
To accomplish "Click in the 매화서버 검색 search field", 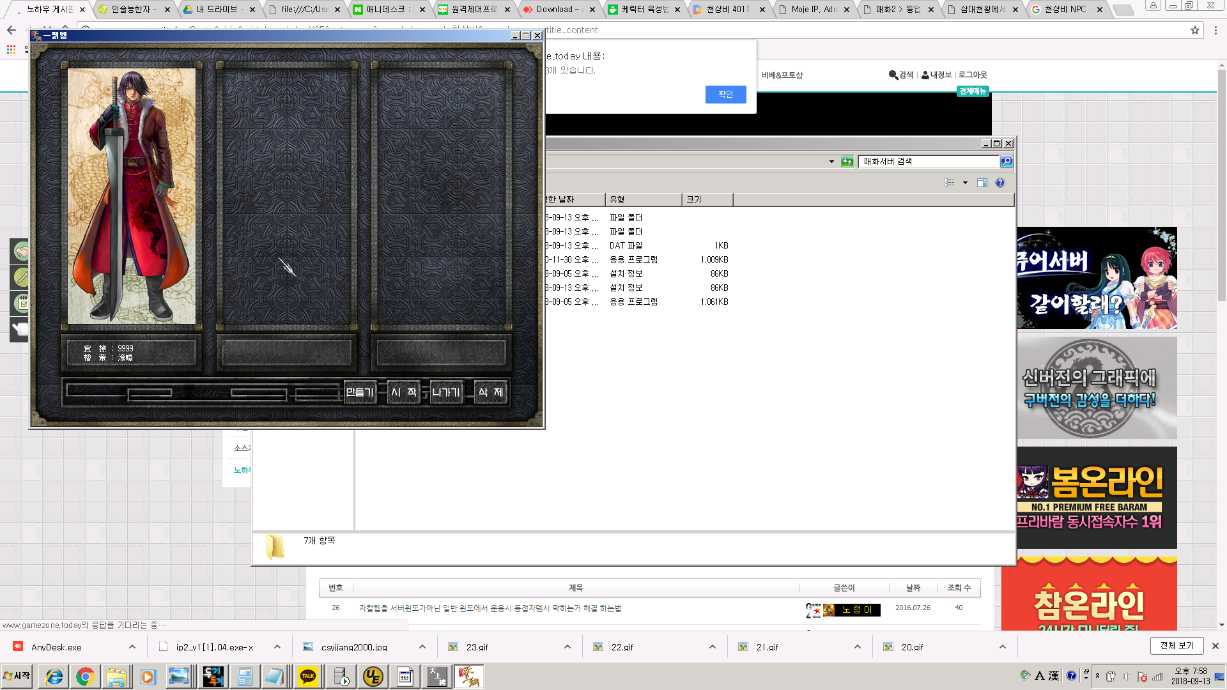I will point(928,162).
